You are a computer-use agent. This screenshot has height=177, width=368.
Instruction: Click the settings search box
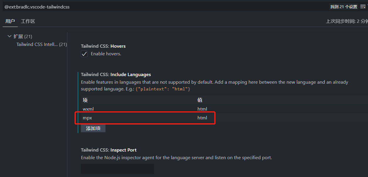(164, 7)
